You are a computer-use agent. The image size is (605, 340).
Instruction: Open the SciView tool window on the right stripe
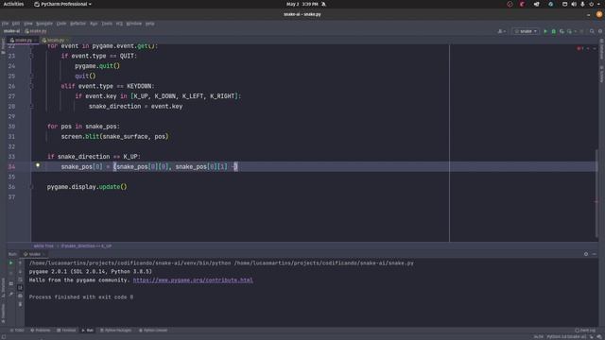tap(601, 74)
